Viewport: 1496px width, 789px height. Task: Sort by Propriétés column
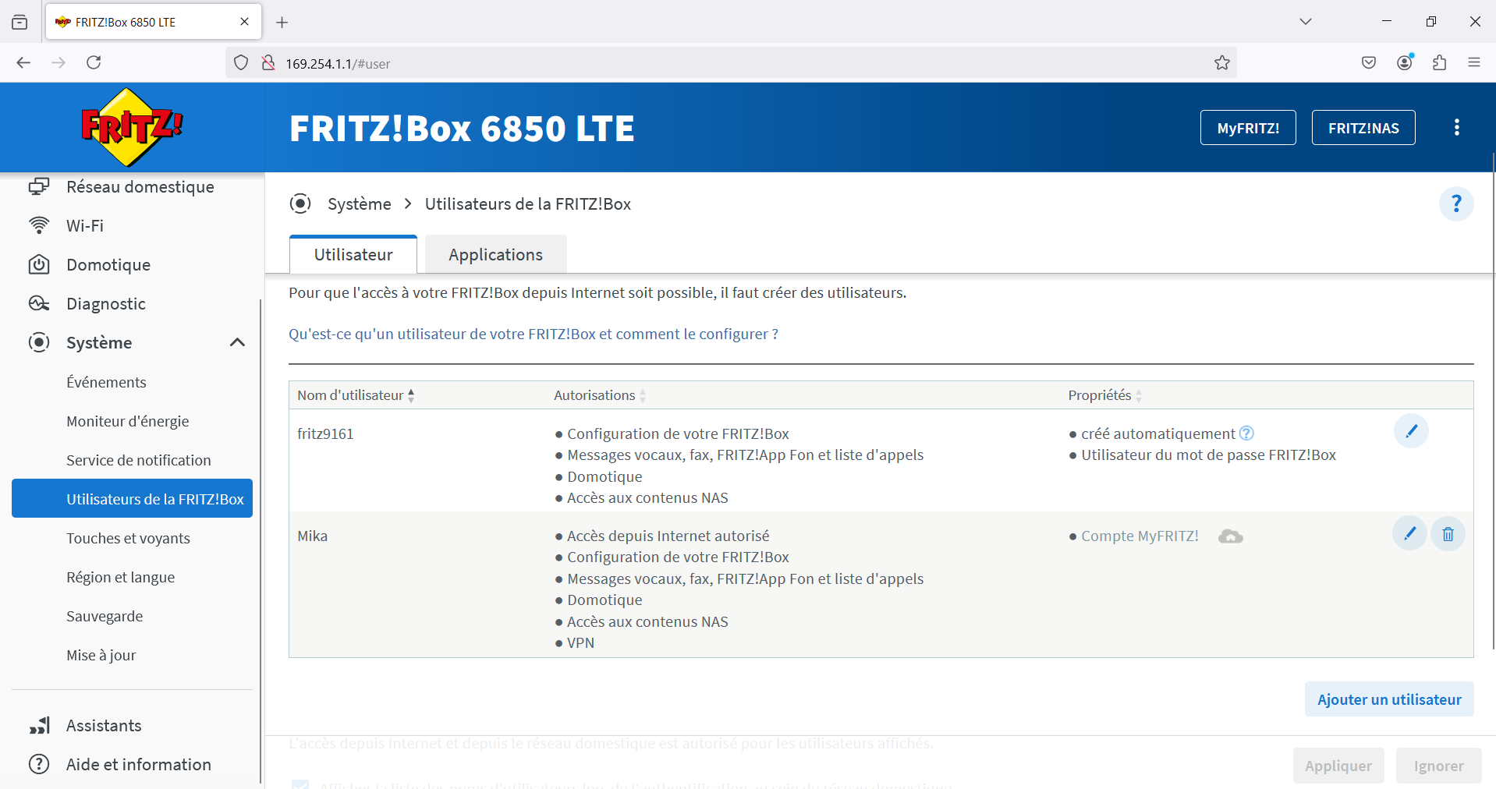click(1104, 395)
